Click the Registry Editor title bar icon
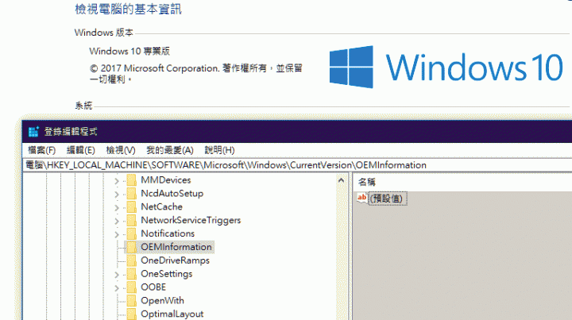Viewport: 572px width, 320px height. [33, 132]
